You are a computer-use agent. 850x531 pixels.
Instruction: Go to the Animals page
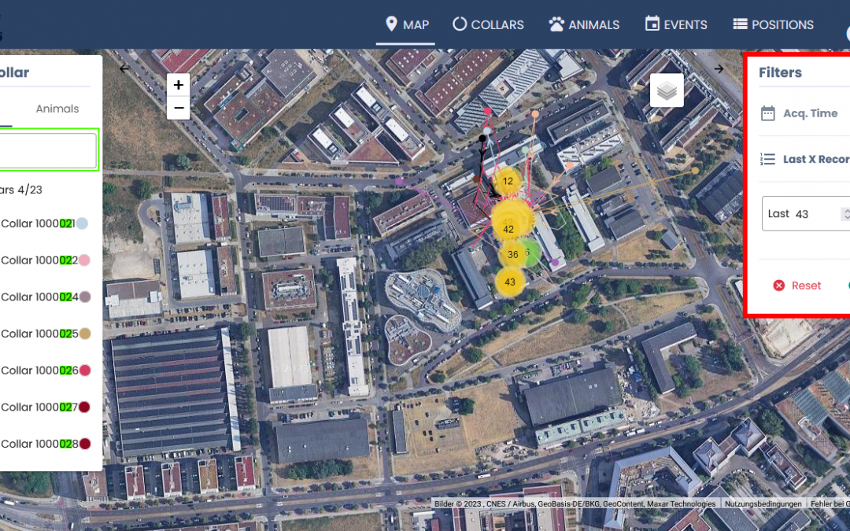(x=584, y=24)
